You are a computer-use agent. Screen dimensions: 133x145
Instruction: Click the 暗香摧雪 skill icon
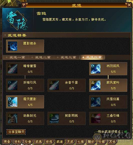[13, 69]
